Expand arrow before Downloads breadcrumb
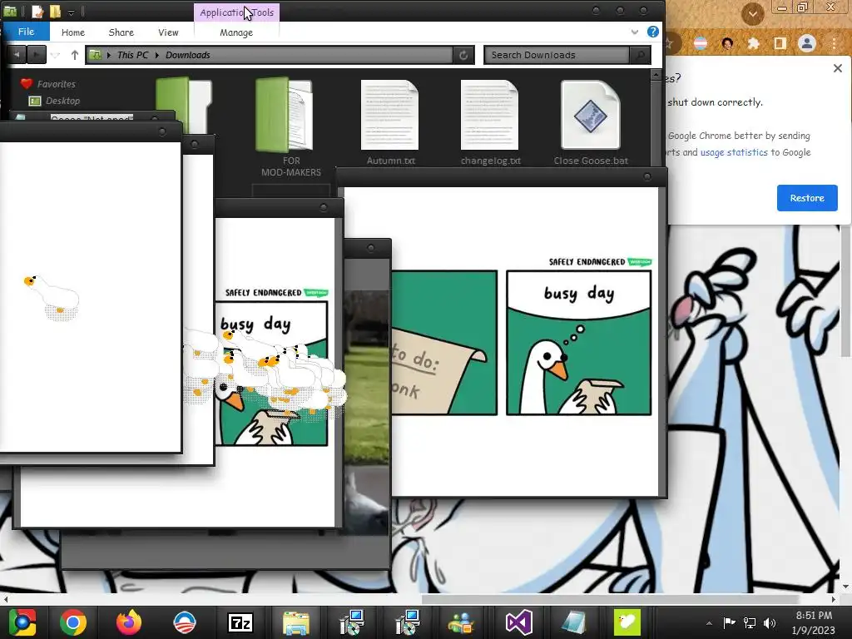The width and height of the screenshot is (852, 639). tap(157, 55)
